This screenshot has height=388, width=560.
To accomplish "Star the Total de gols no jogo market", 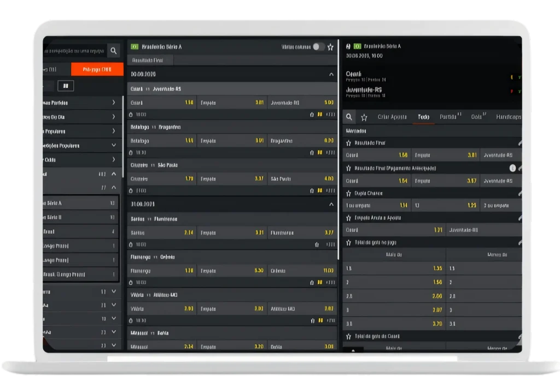I will [348, 242].
